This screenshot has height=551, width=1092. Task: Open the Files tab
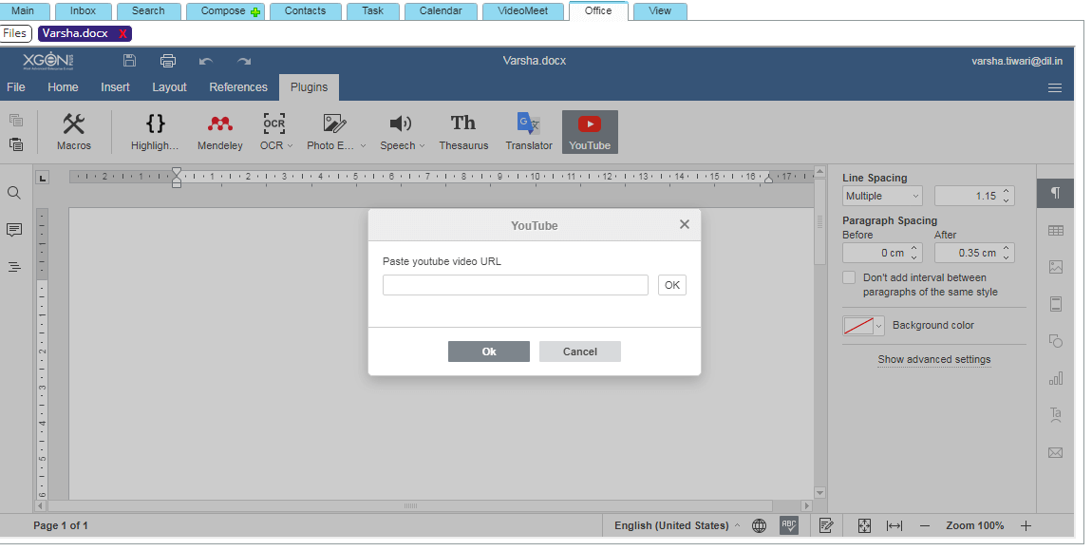click(14, 33)
